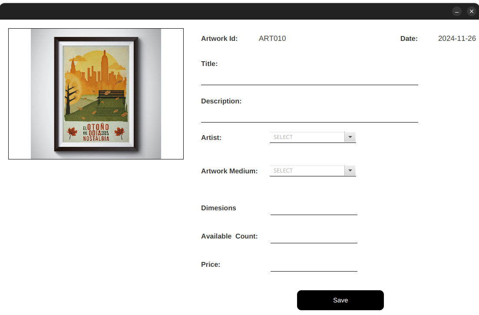Click the Artist SELECT placeholder text
The image size is (479, 315).
point(283,137)
